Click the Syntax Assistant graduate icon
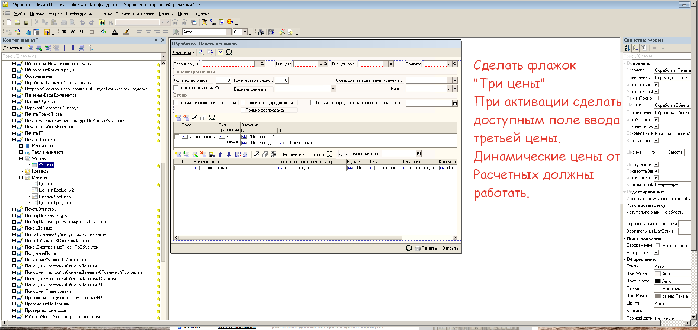 (x=204, y=23)
